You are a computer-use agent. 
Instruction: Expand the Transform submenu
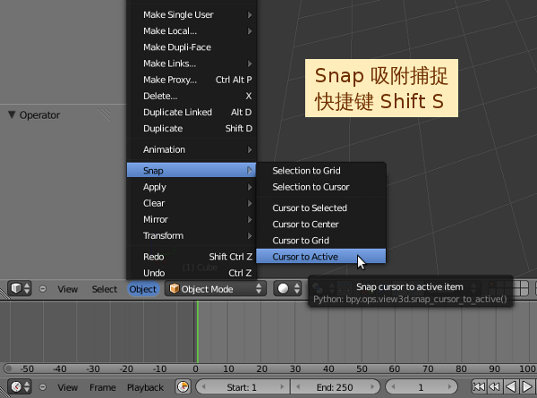pos(192,236)
